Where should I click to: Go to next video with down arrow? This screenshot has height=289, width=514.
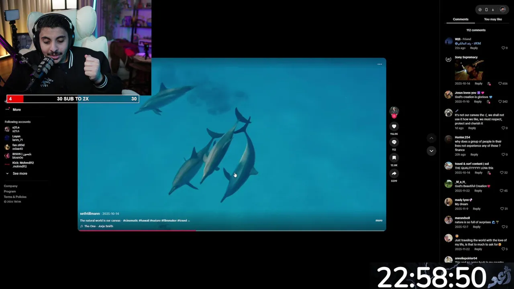pos(431,151)
